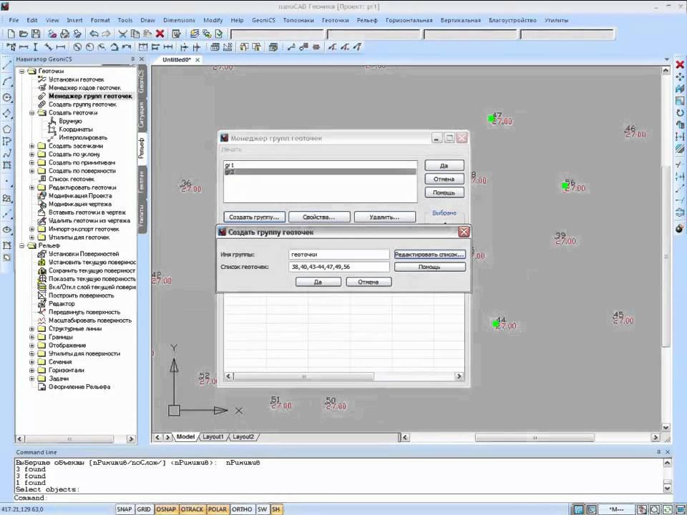Select the Circle draw tool in left toolbar
Screen dimensions: 687x515
[x=7, y=97]
